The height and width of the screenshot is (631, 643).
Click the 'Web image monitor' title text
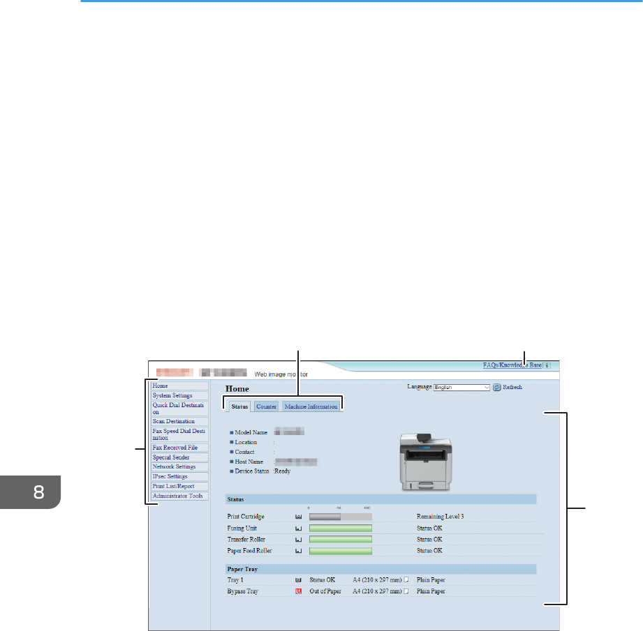click(x=281, y=374)
